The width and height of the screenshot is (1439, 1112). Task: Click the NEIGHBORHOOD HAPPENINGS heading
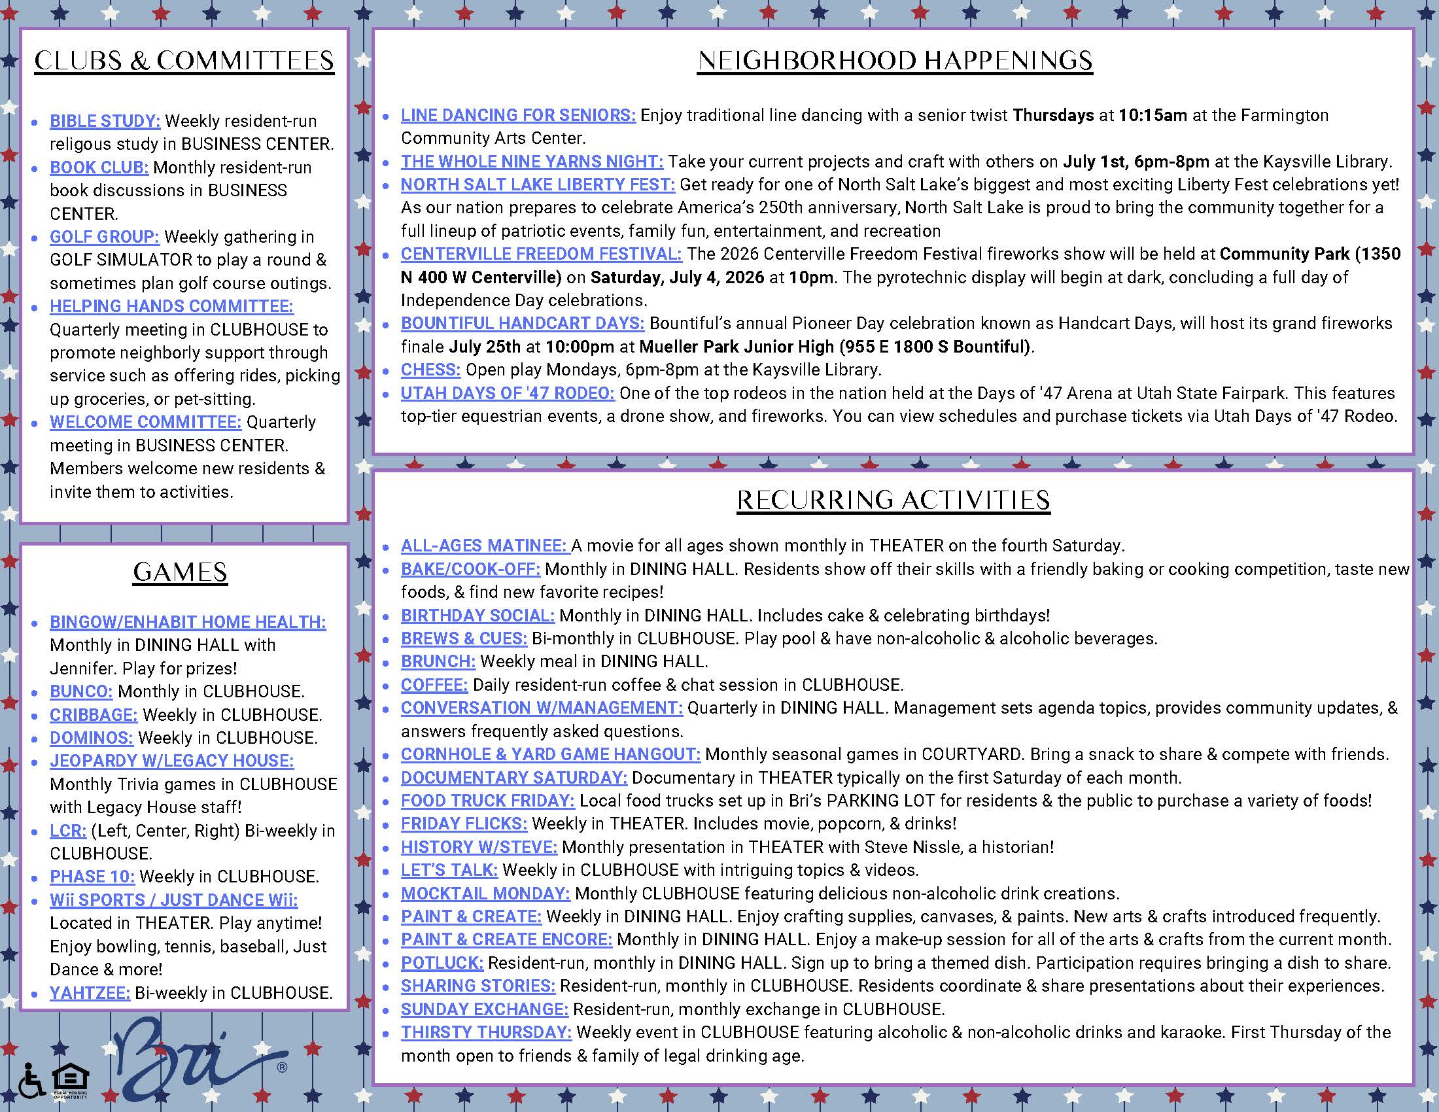click(x=895, y=61)
